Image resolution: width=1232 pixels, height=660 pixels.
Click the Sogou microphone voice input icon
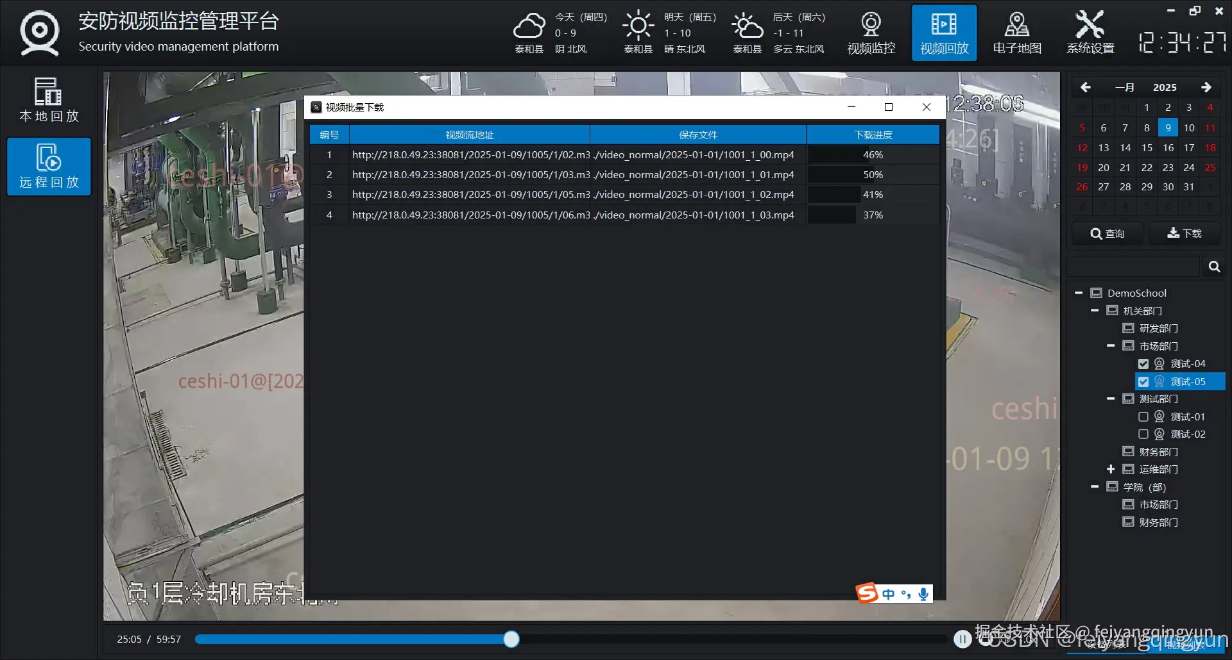pyautogui.click(x=923, y=594)
